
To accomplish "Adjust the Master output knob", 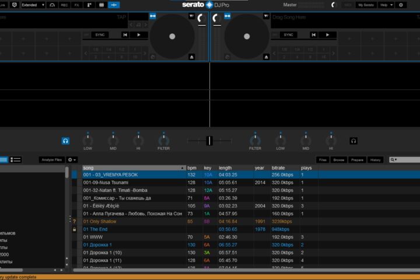I will pyautogui.click(x=333, y=5).
